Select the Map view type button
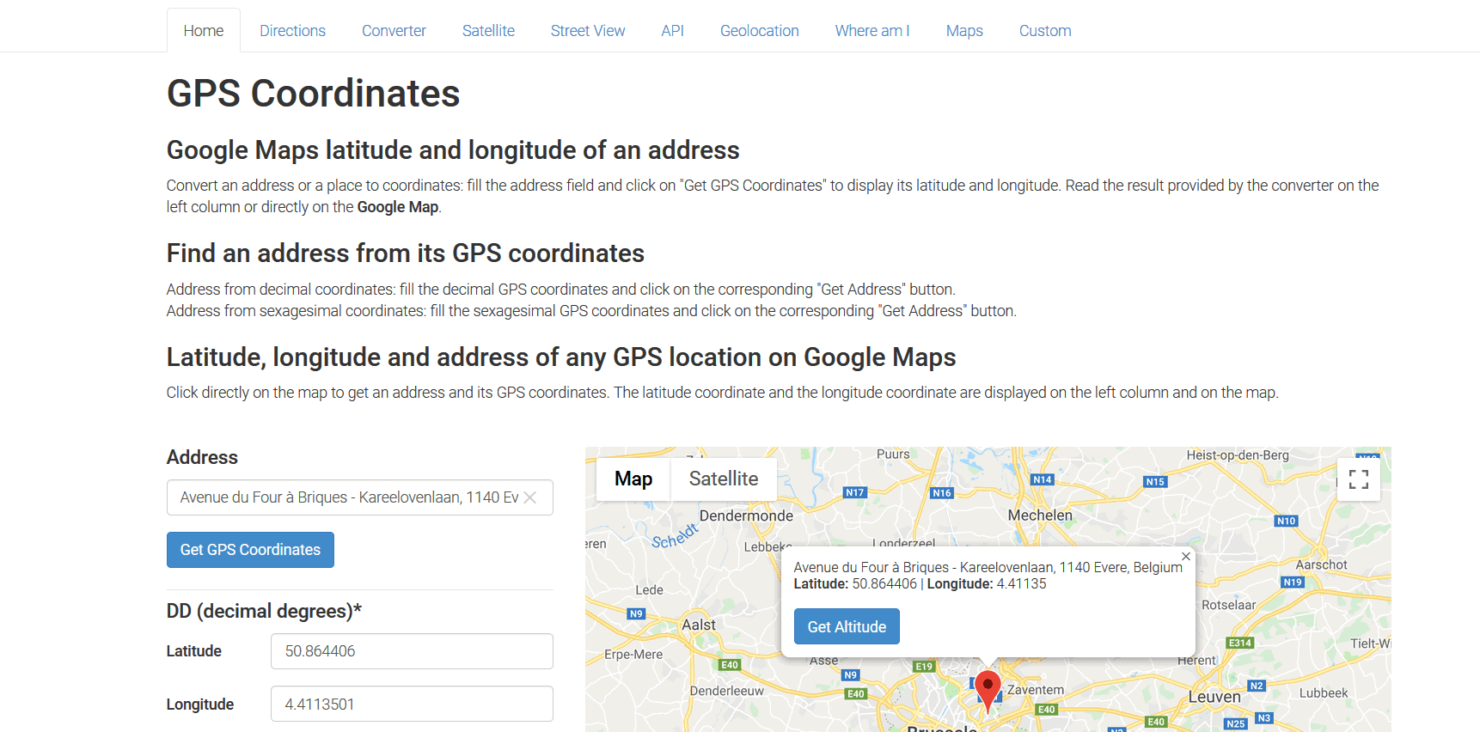1480x732 pixels. pos(633,479)
